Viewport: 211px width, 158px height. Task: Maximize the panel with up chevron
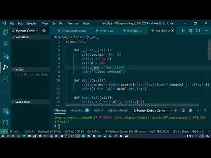[198, 111]
